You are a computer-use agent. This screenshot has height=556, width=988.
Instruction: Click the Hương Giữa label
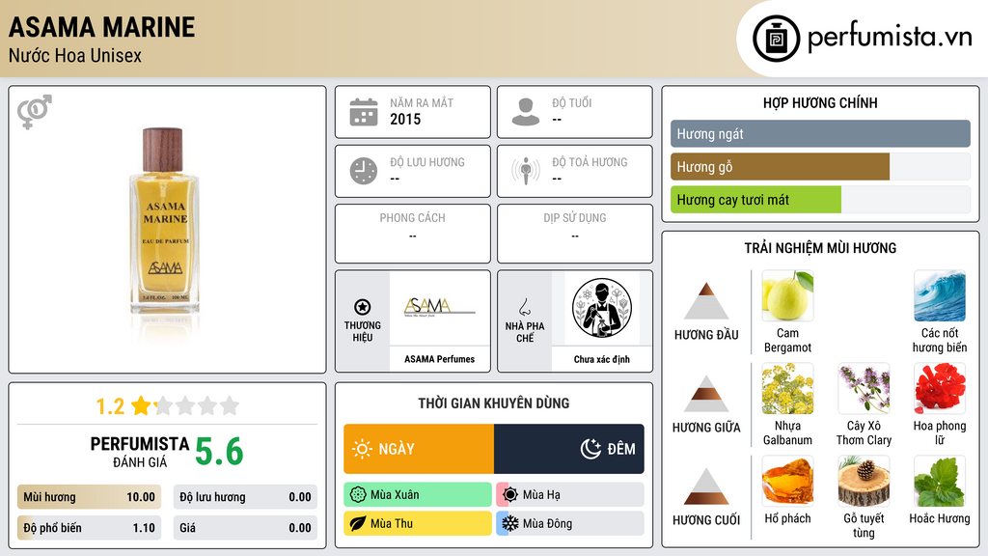coord(706,428)
